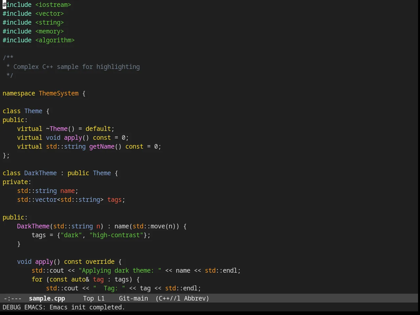Screen dimensions: 420x315
Task: Click 'move' in std::move(n)
Action: [x=158, y=226]
